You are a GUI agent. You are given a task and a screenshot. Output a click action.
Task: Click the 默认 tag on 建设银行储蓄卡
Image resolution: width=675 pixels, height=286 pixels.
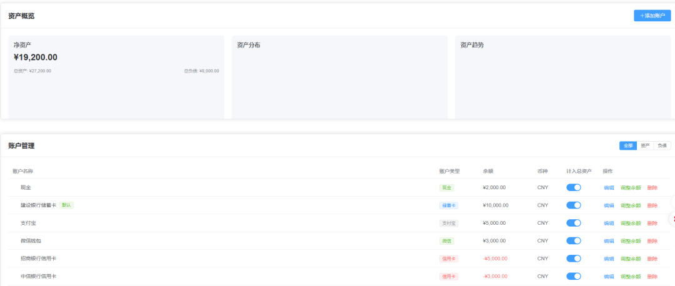tap(66, 205)
